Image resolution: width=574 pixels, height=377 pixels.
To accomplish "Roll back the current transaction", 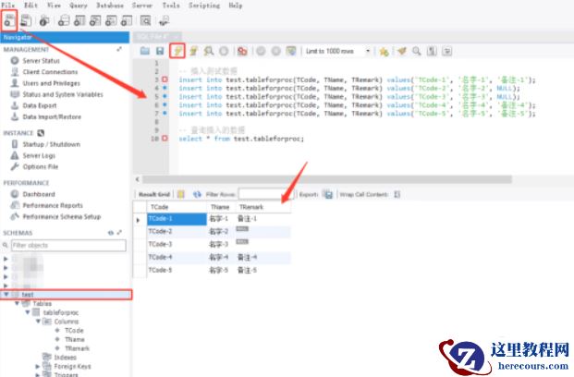I will tap(276, 51).
